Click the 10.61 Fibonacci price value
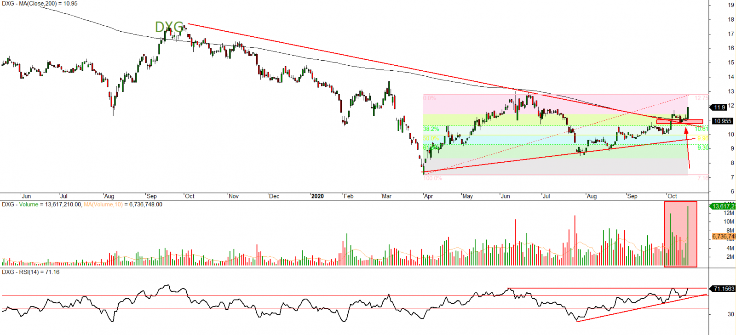The image size is (736, 335). [701, 129]
